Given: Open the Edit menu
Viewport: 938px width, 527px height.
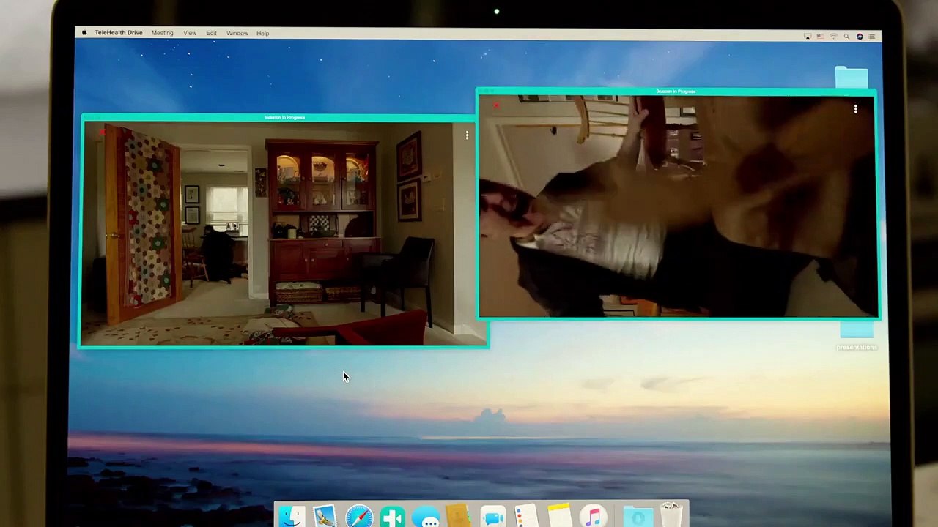Looking at the screenshot, I should coord(211,33).
